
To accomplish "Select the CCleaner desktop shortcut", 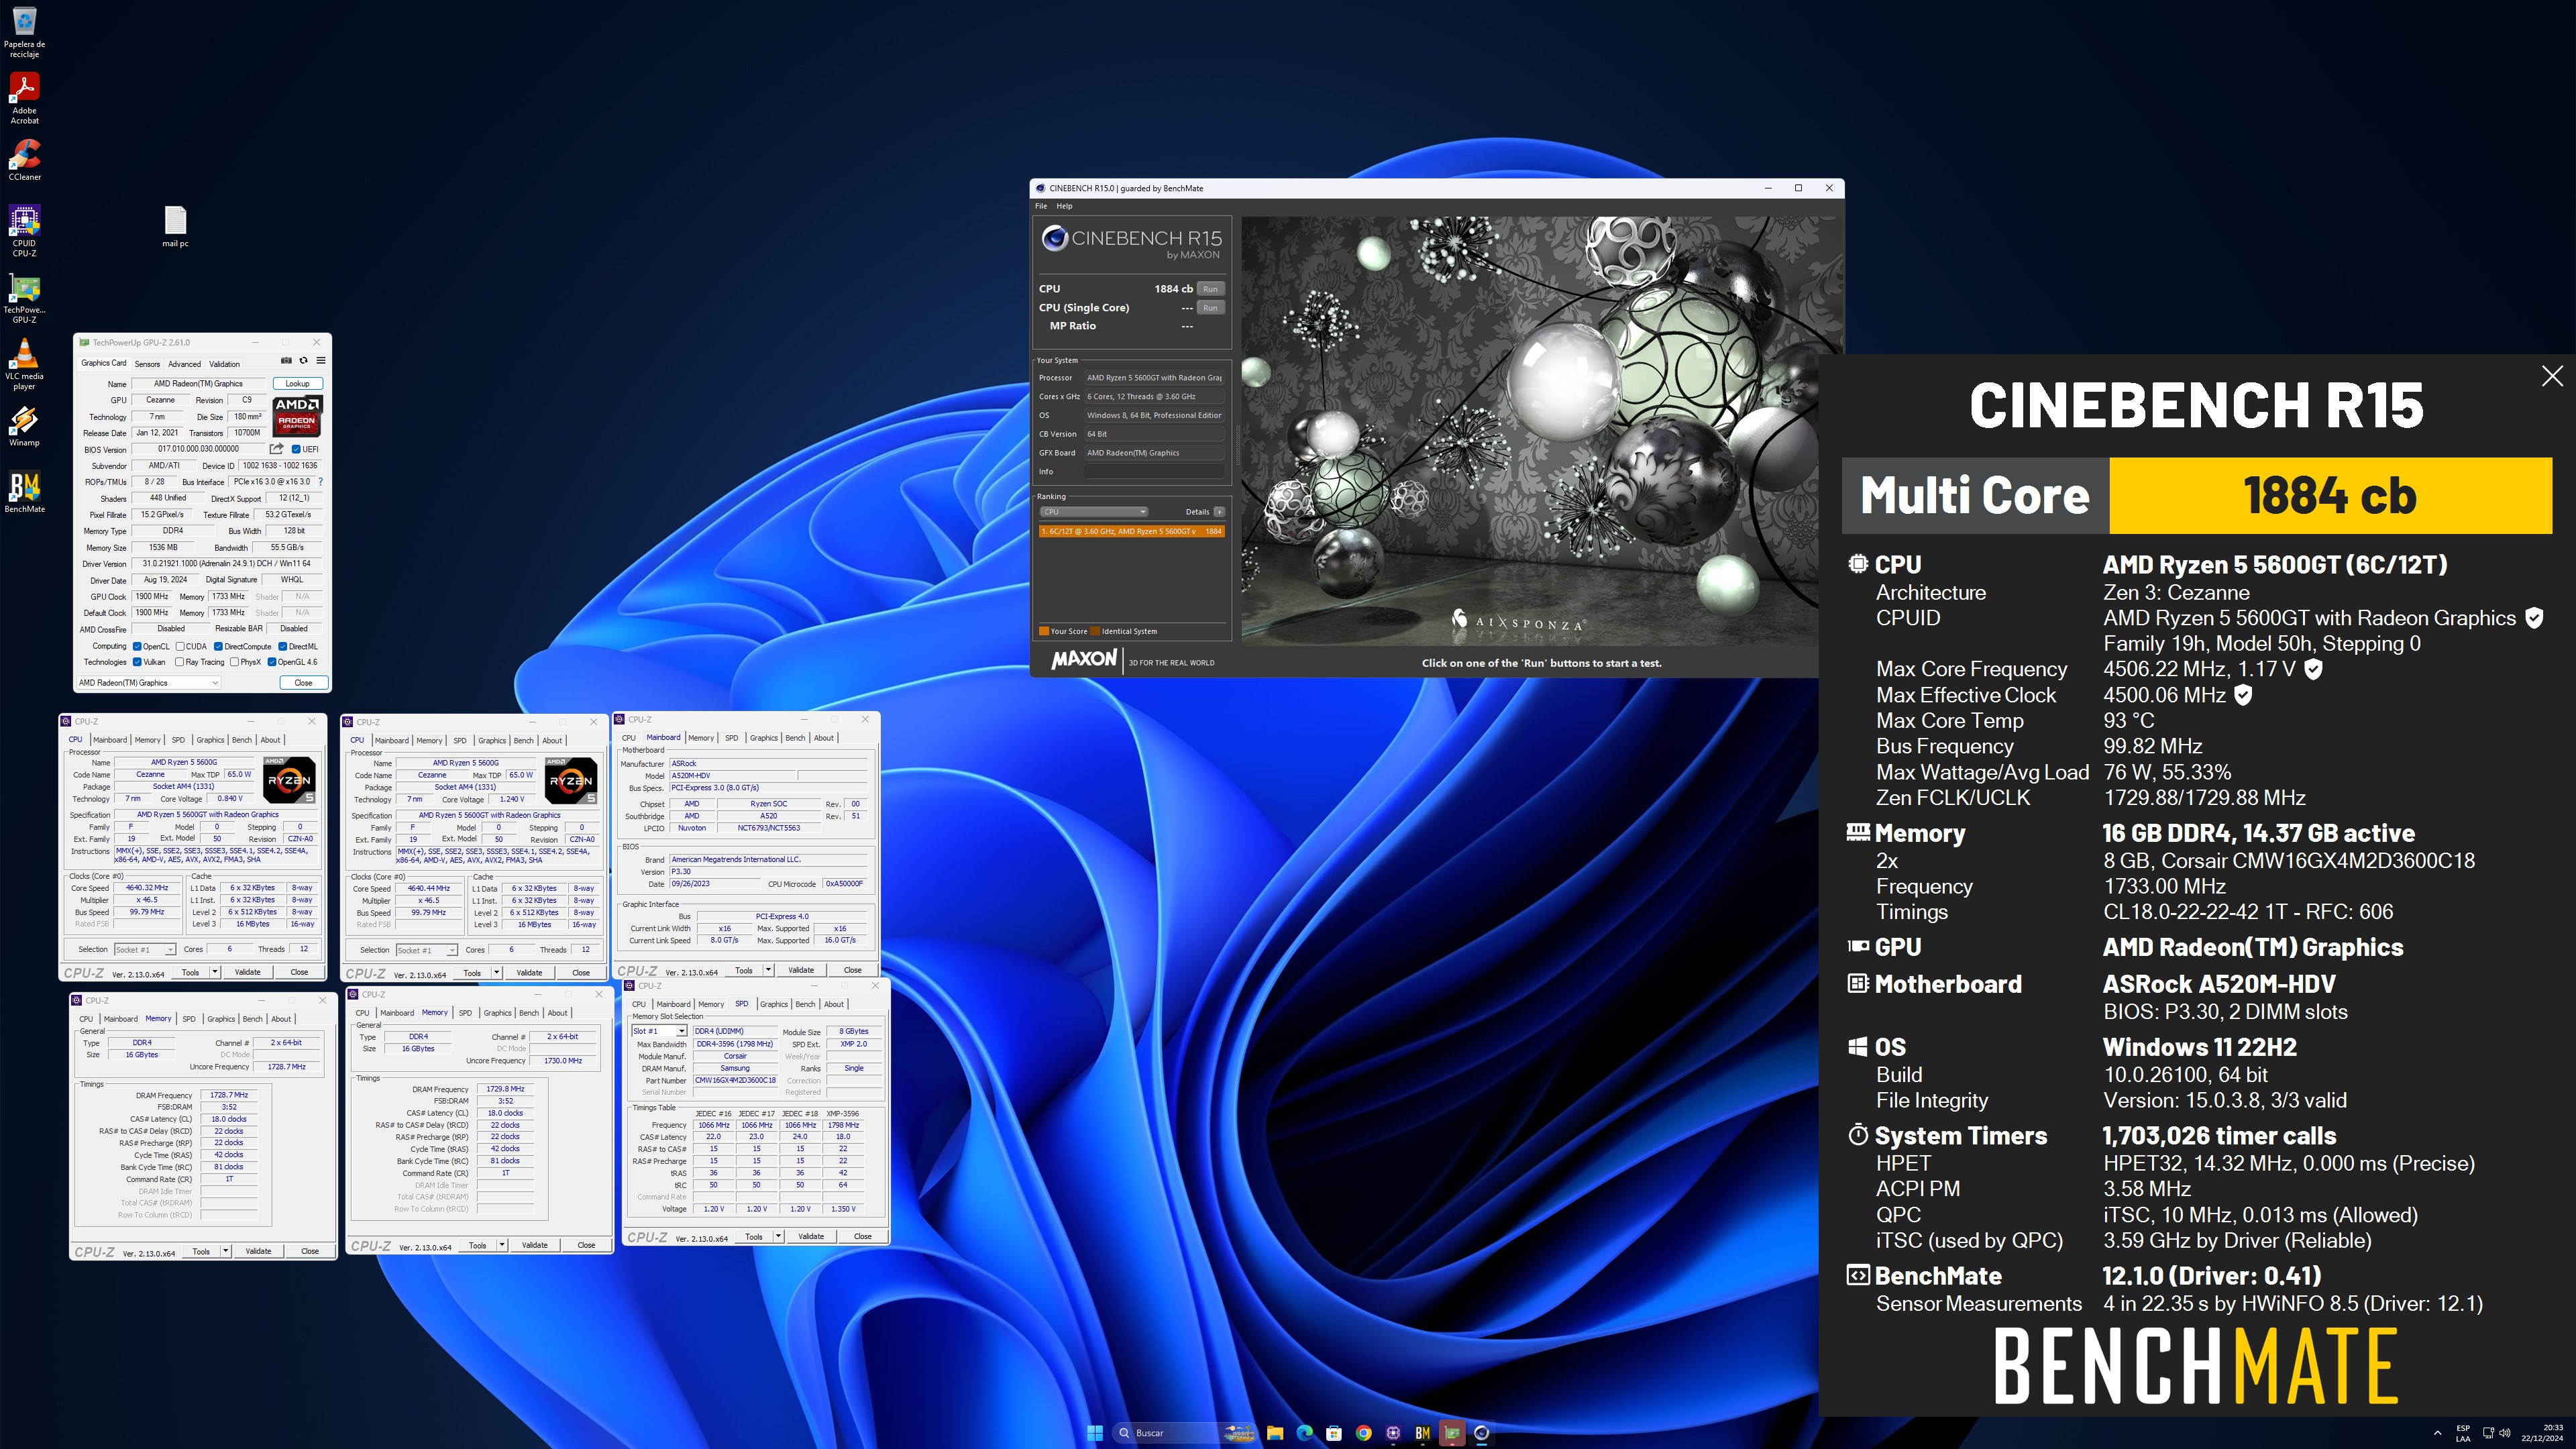I will (x=24, y=160).
